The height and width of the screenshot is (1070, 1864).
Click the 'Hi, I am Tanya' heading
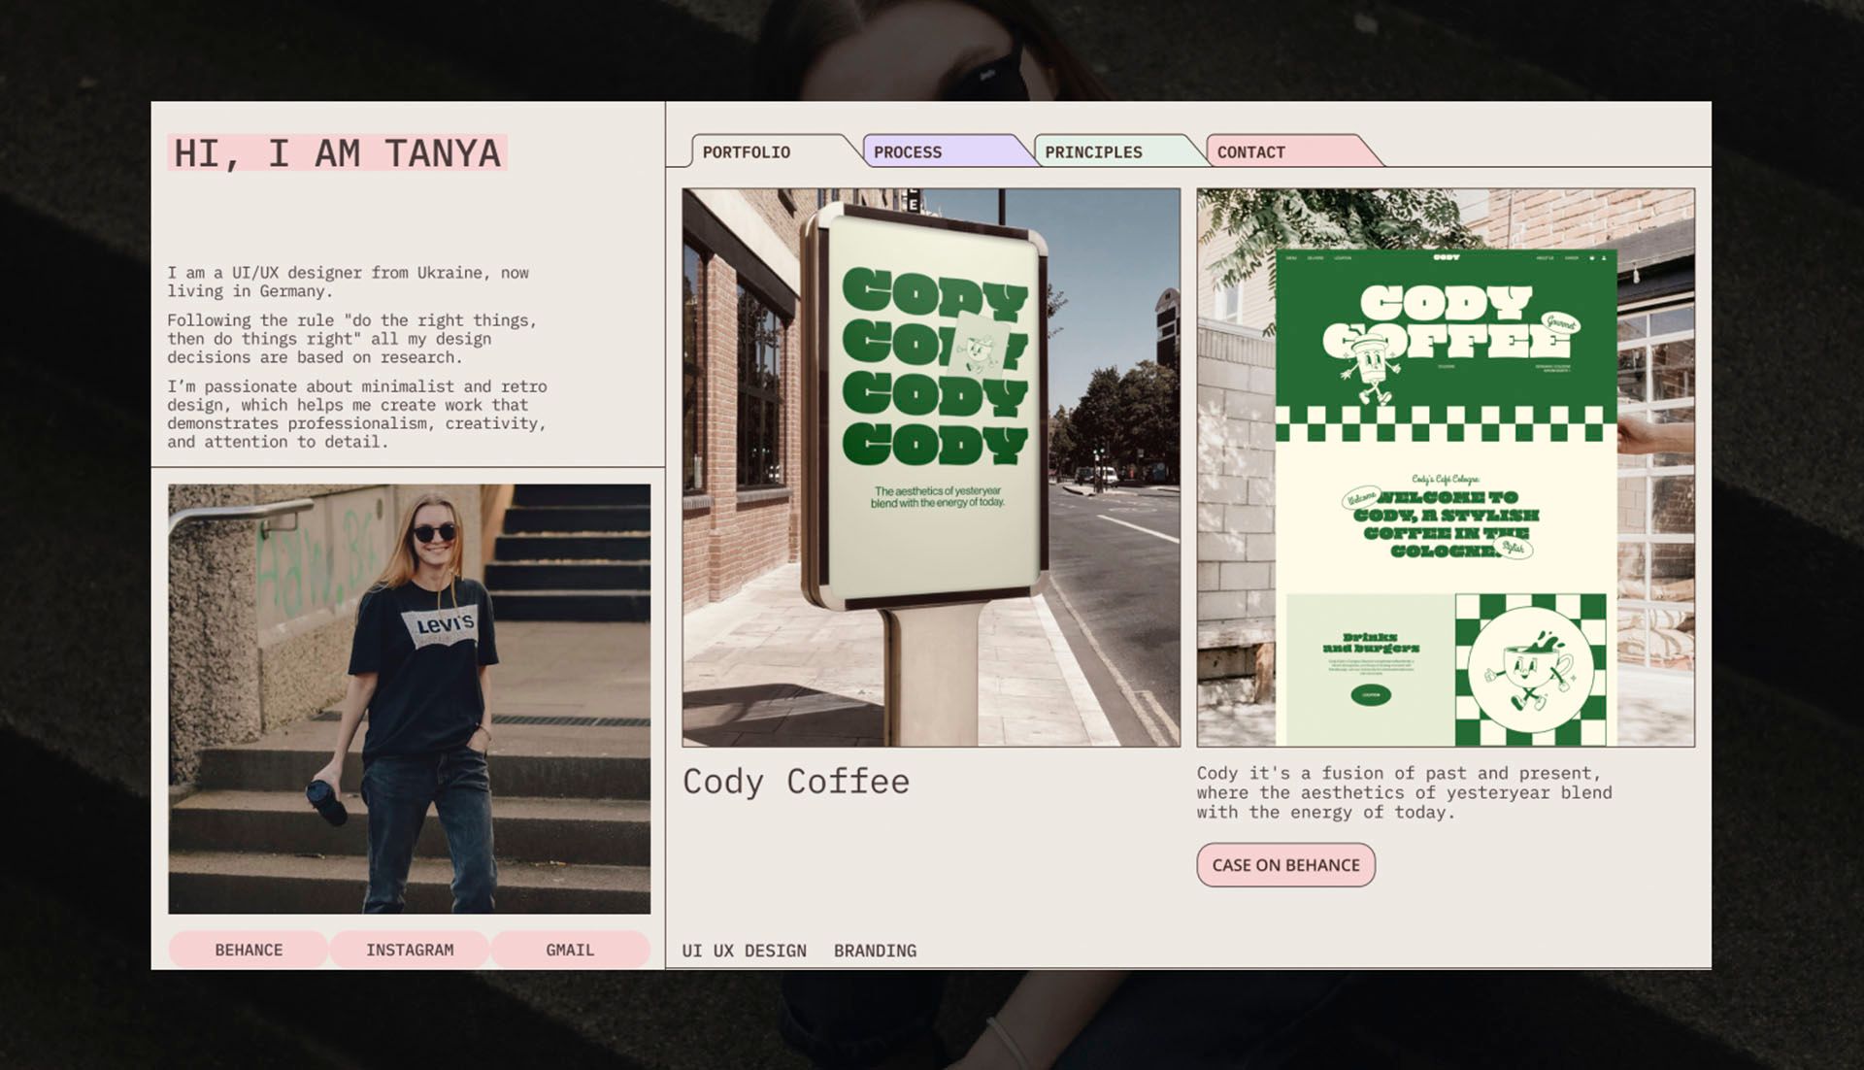[x=338, y=153]
